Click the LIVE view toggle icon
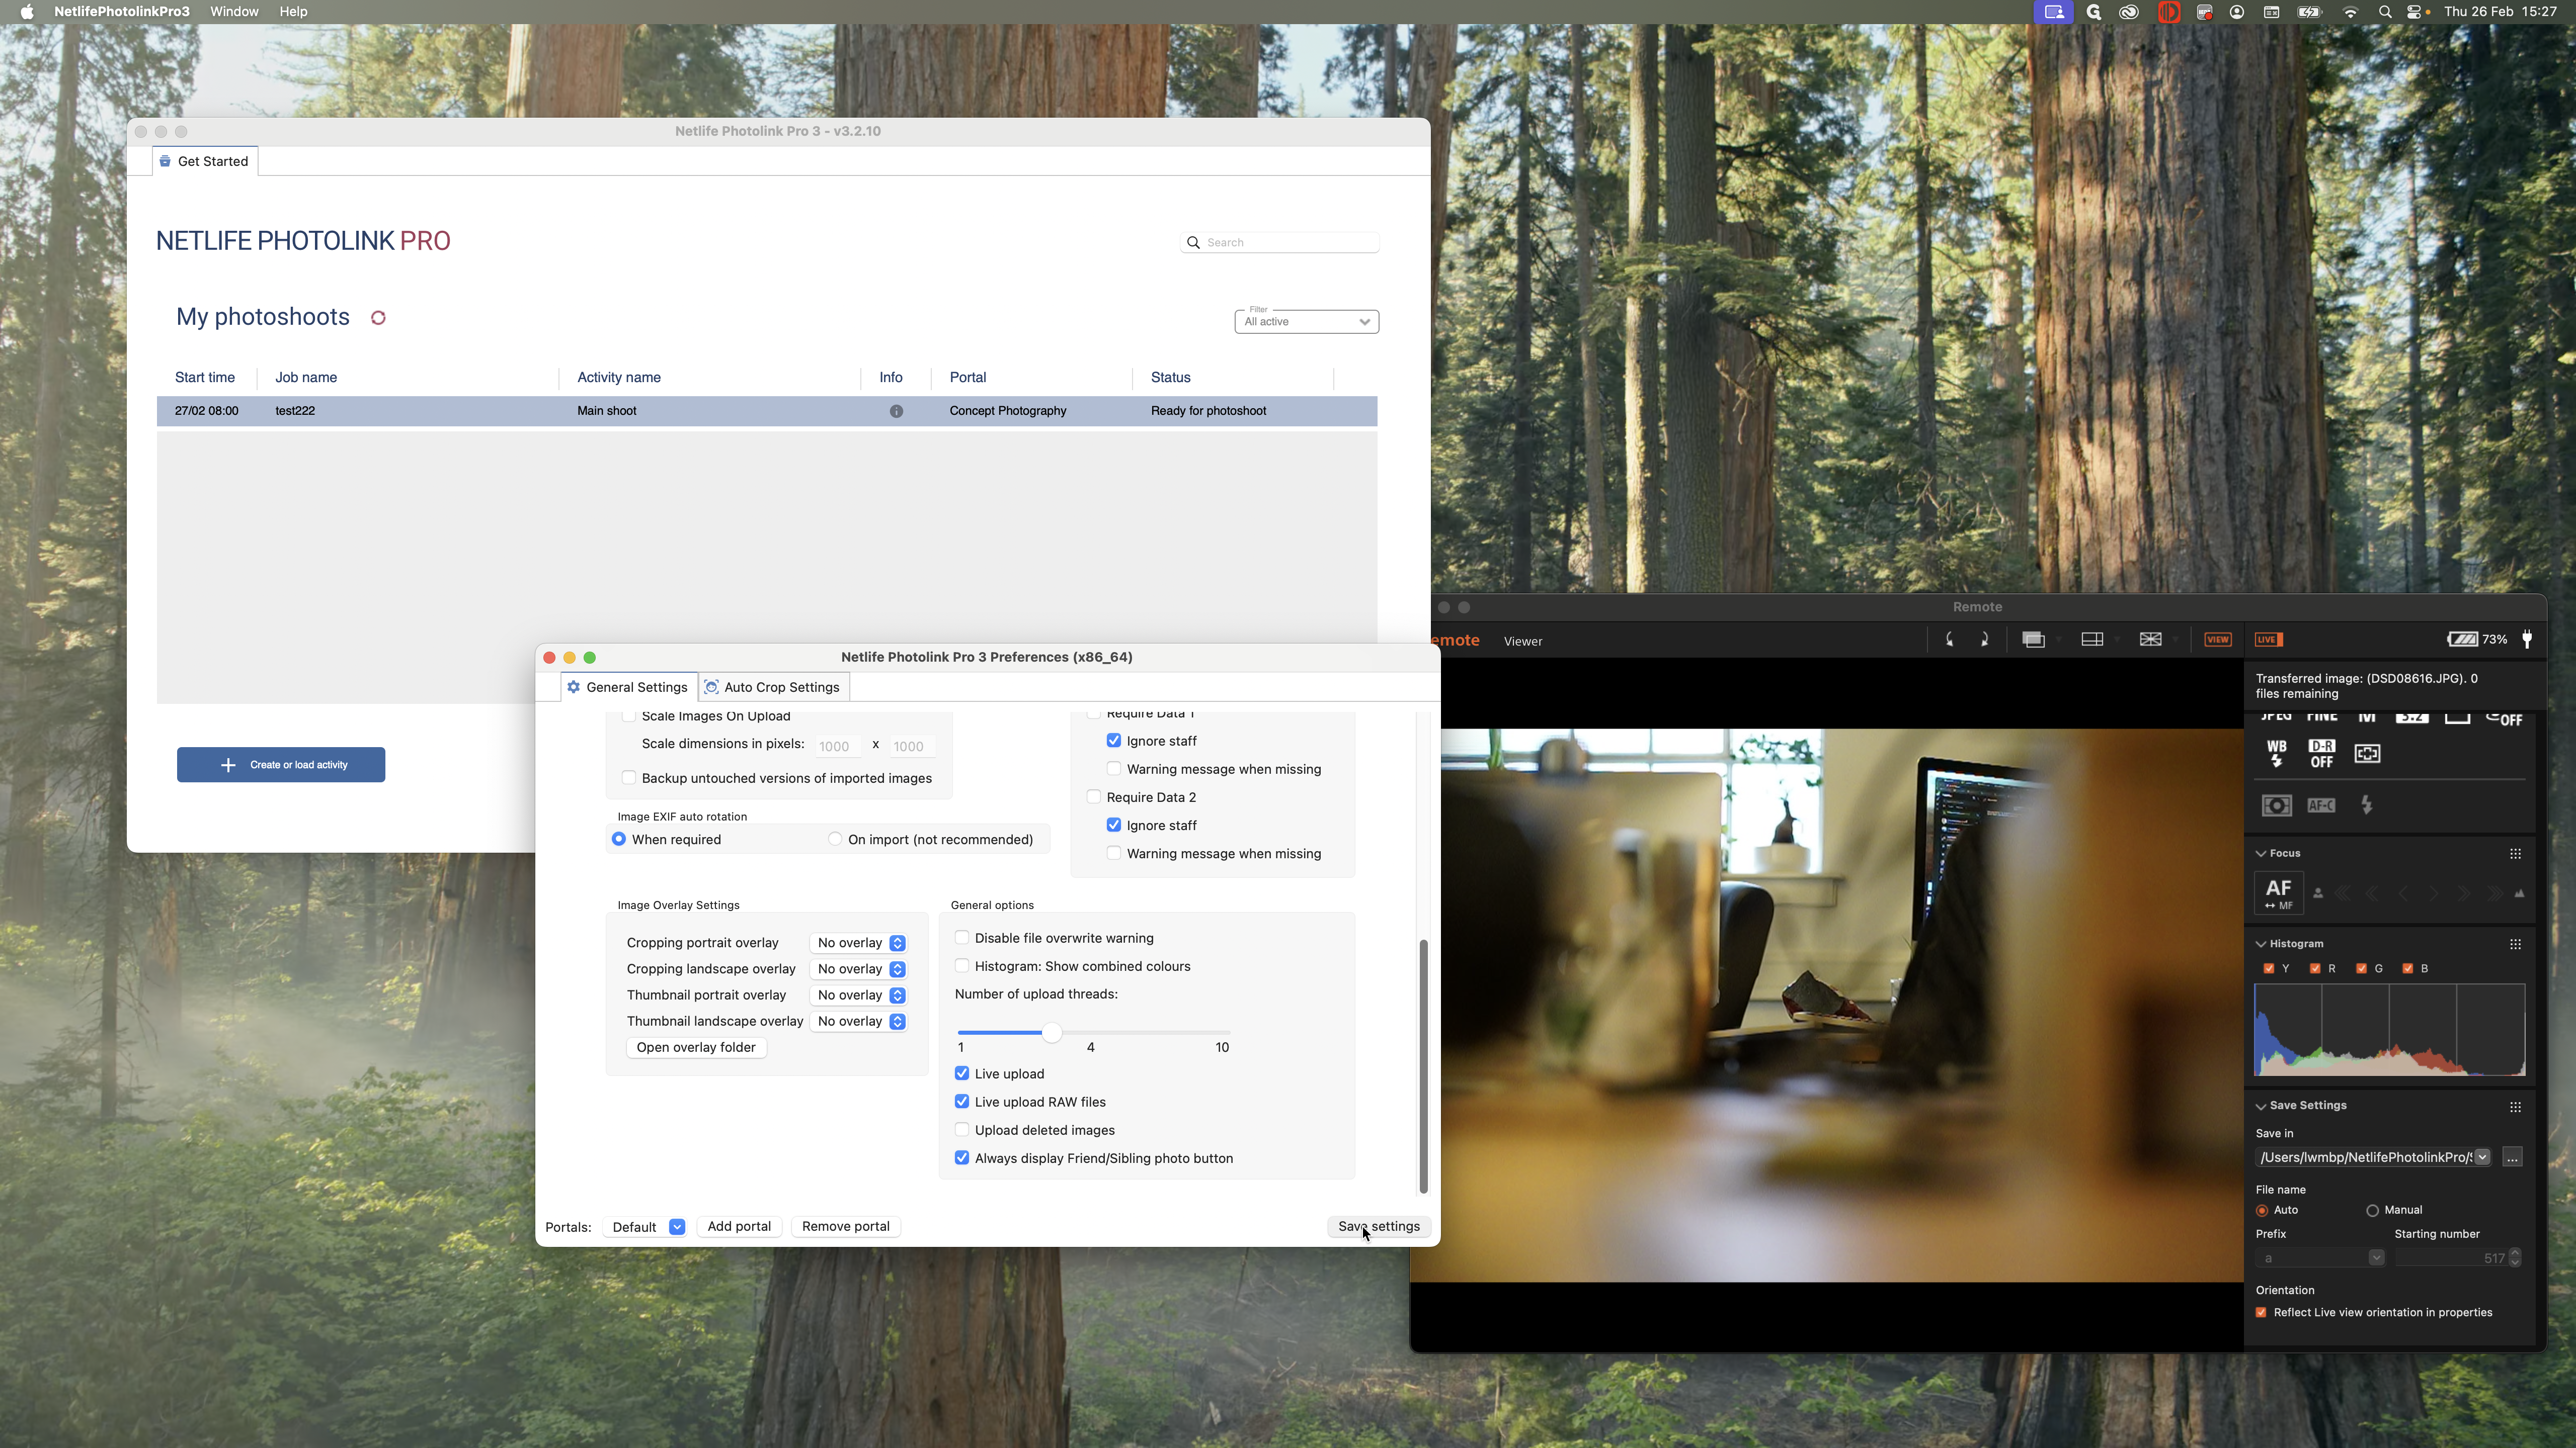 pyautogui.click(x=2268, y=640)
